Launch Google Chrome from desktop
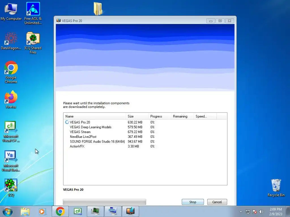290x217 pixels. 11,72
